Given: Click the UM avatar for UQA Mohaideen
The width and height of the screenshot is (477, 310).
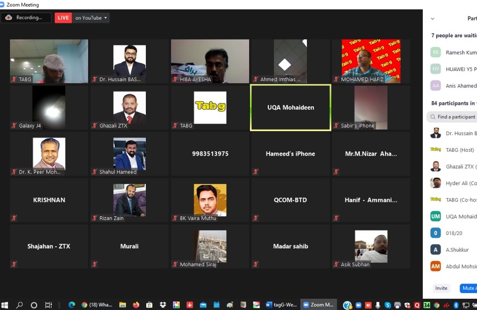Looking at the screenshot, I should 435,216.
